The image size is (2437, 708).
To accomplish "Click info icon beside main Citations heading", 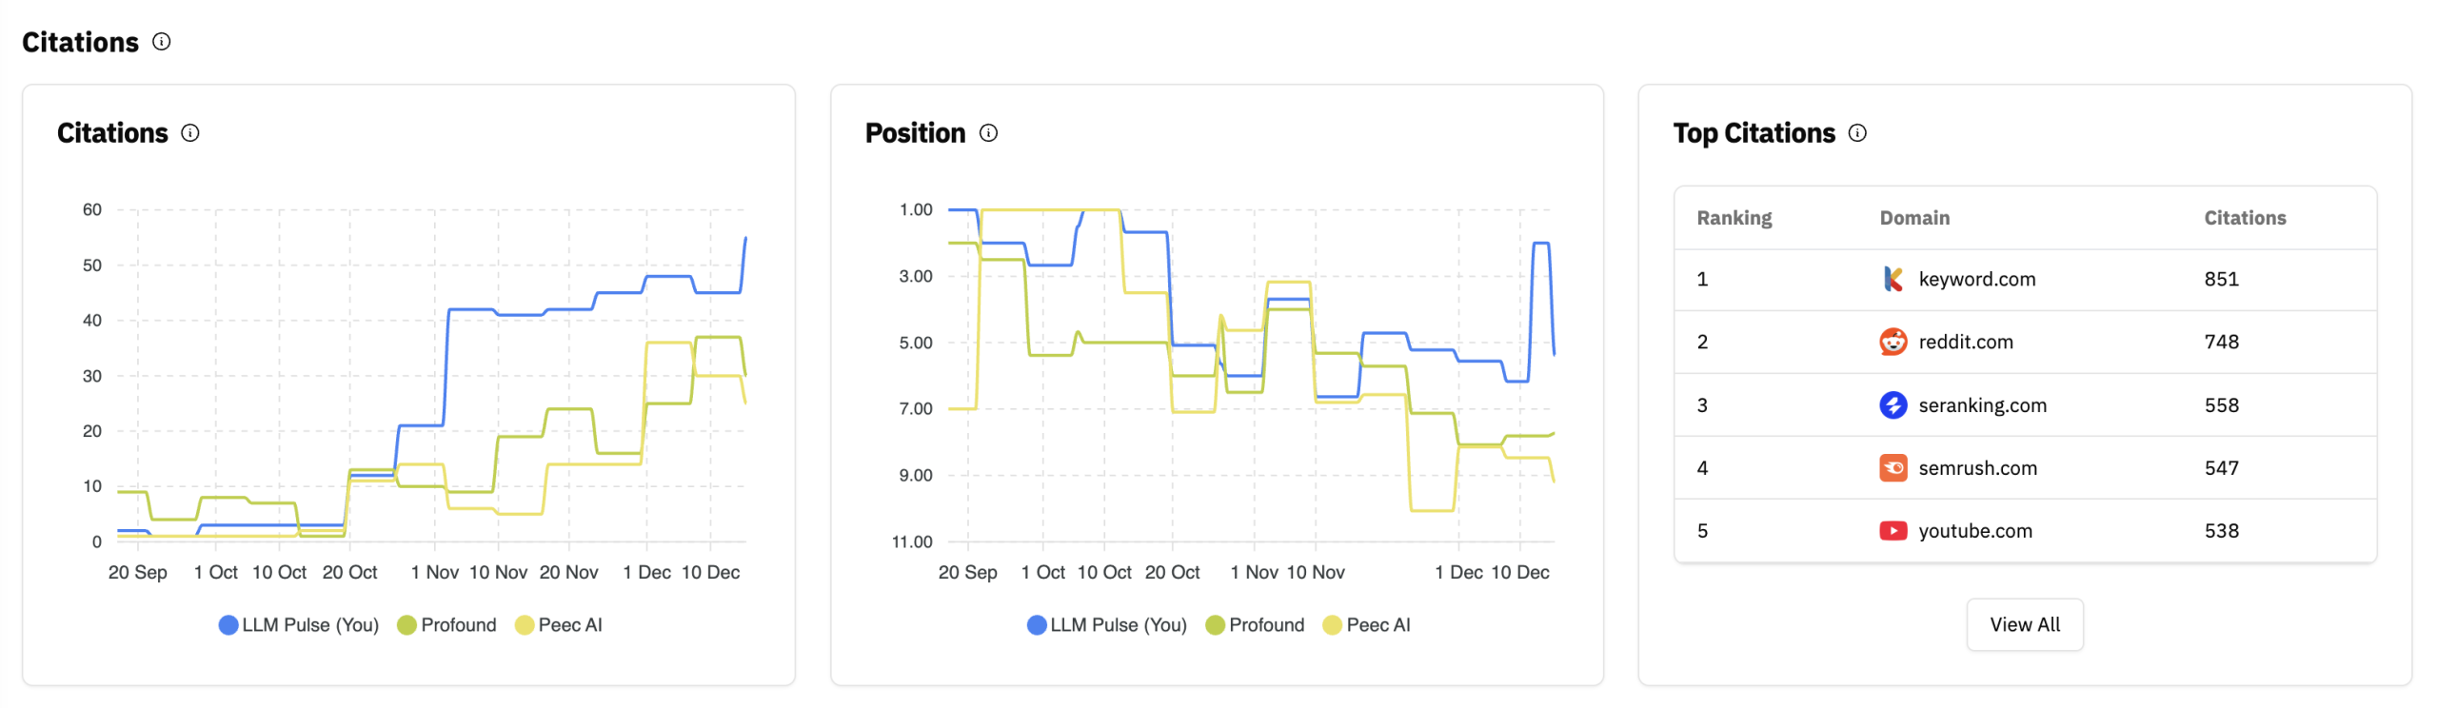I will [162, 41].
